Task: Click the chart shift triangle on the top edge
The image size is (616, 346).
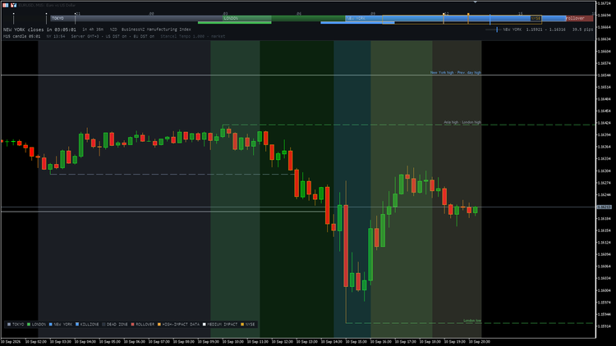Action: 475,2
